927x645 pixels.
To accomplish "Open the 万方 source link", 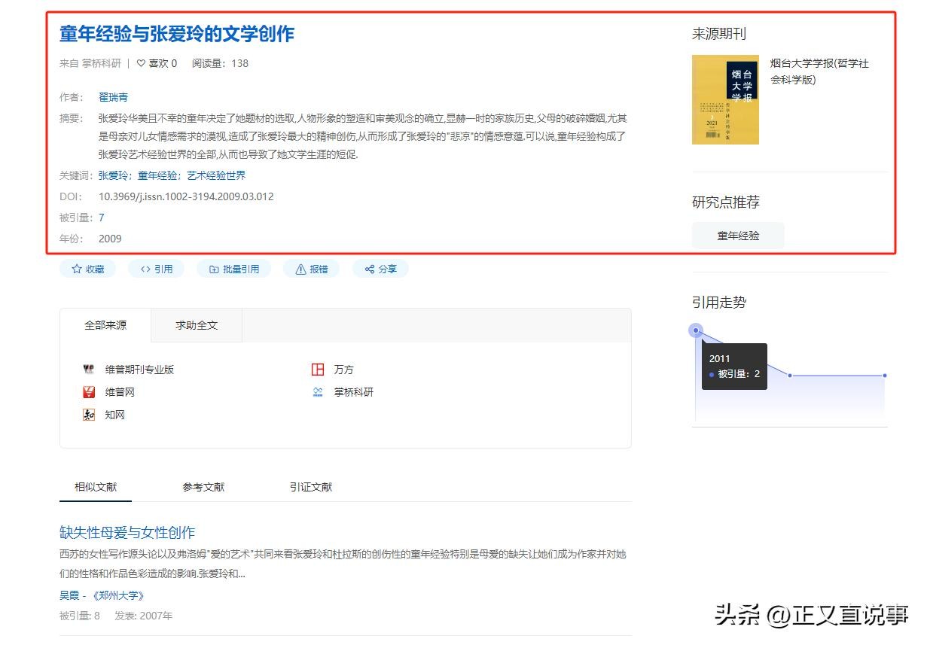I will [x=343, y=370].
